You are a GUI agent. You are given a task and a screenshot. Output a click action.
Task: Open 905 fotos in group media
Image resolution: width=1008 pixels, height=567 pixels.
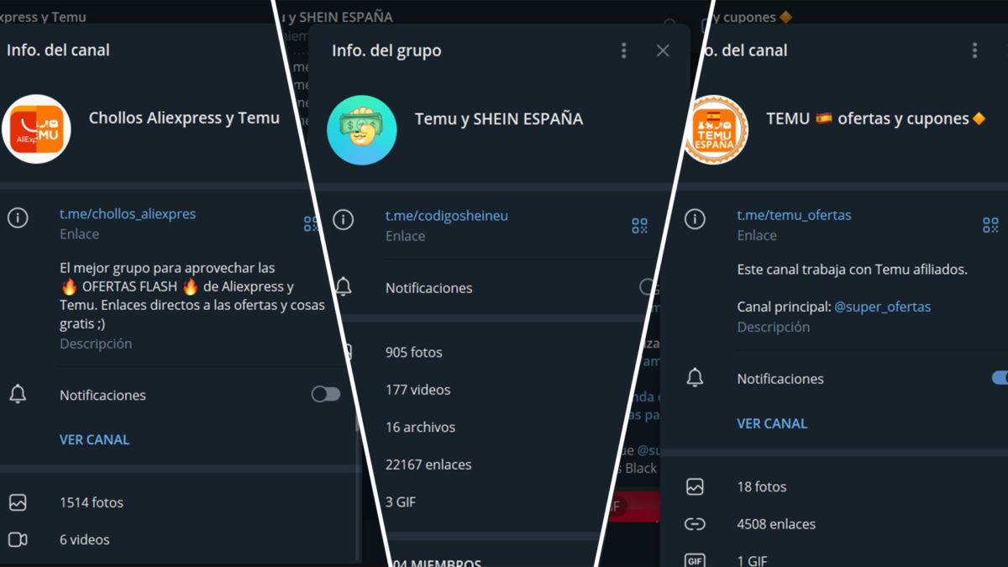pyautogui.click(x=414, y=352)
